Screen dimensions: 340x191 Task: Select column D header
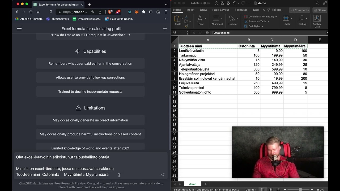click(x=295, y=40)
